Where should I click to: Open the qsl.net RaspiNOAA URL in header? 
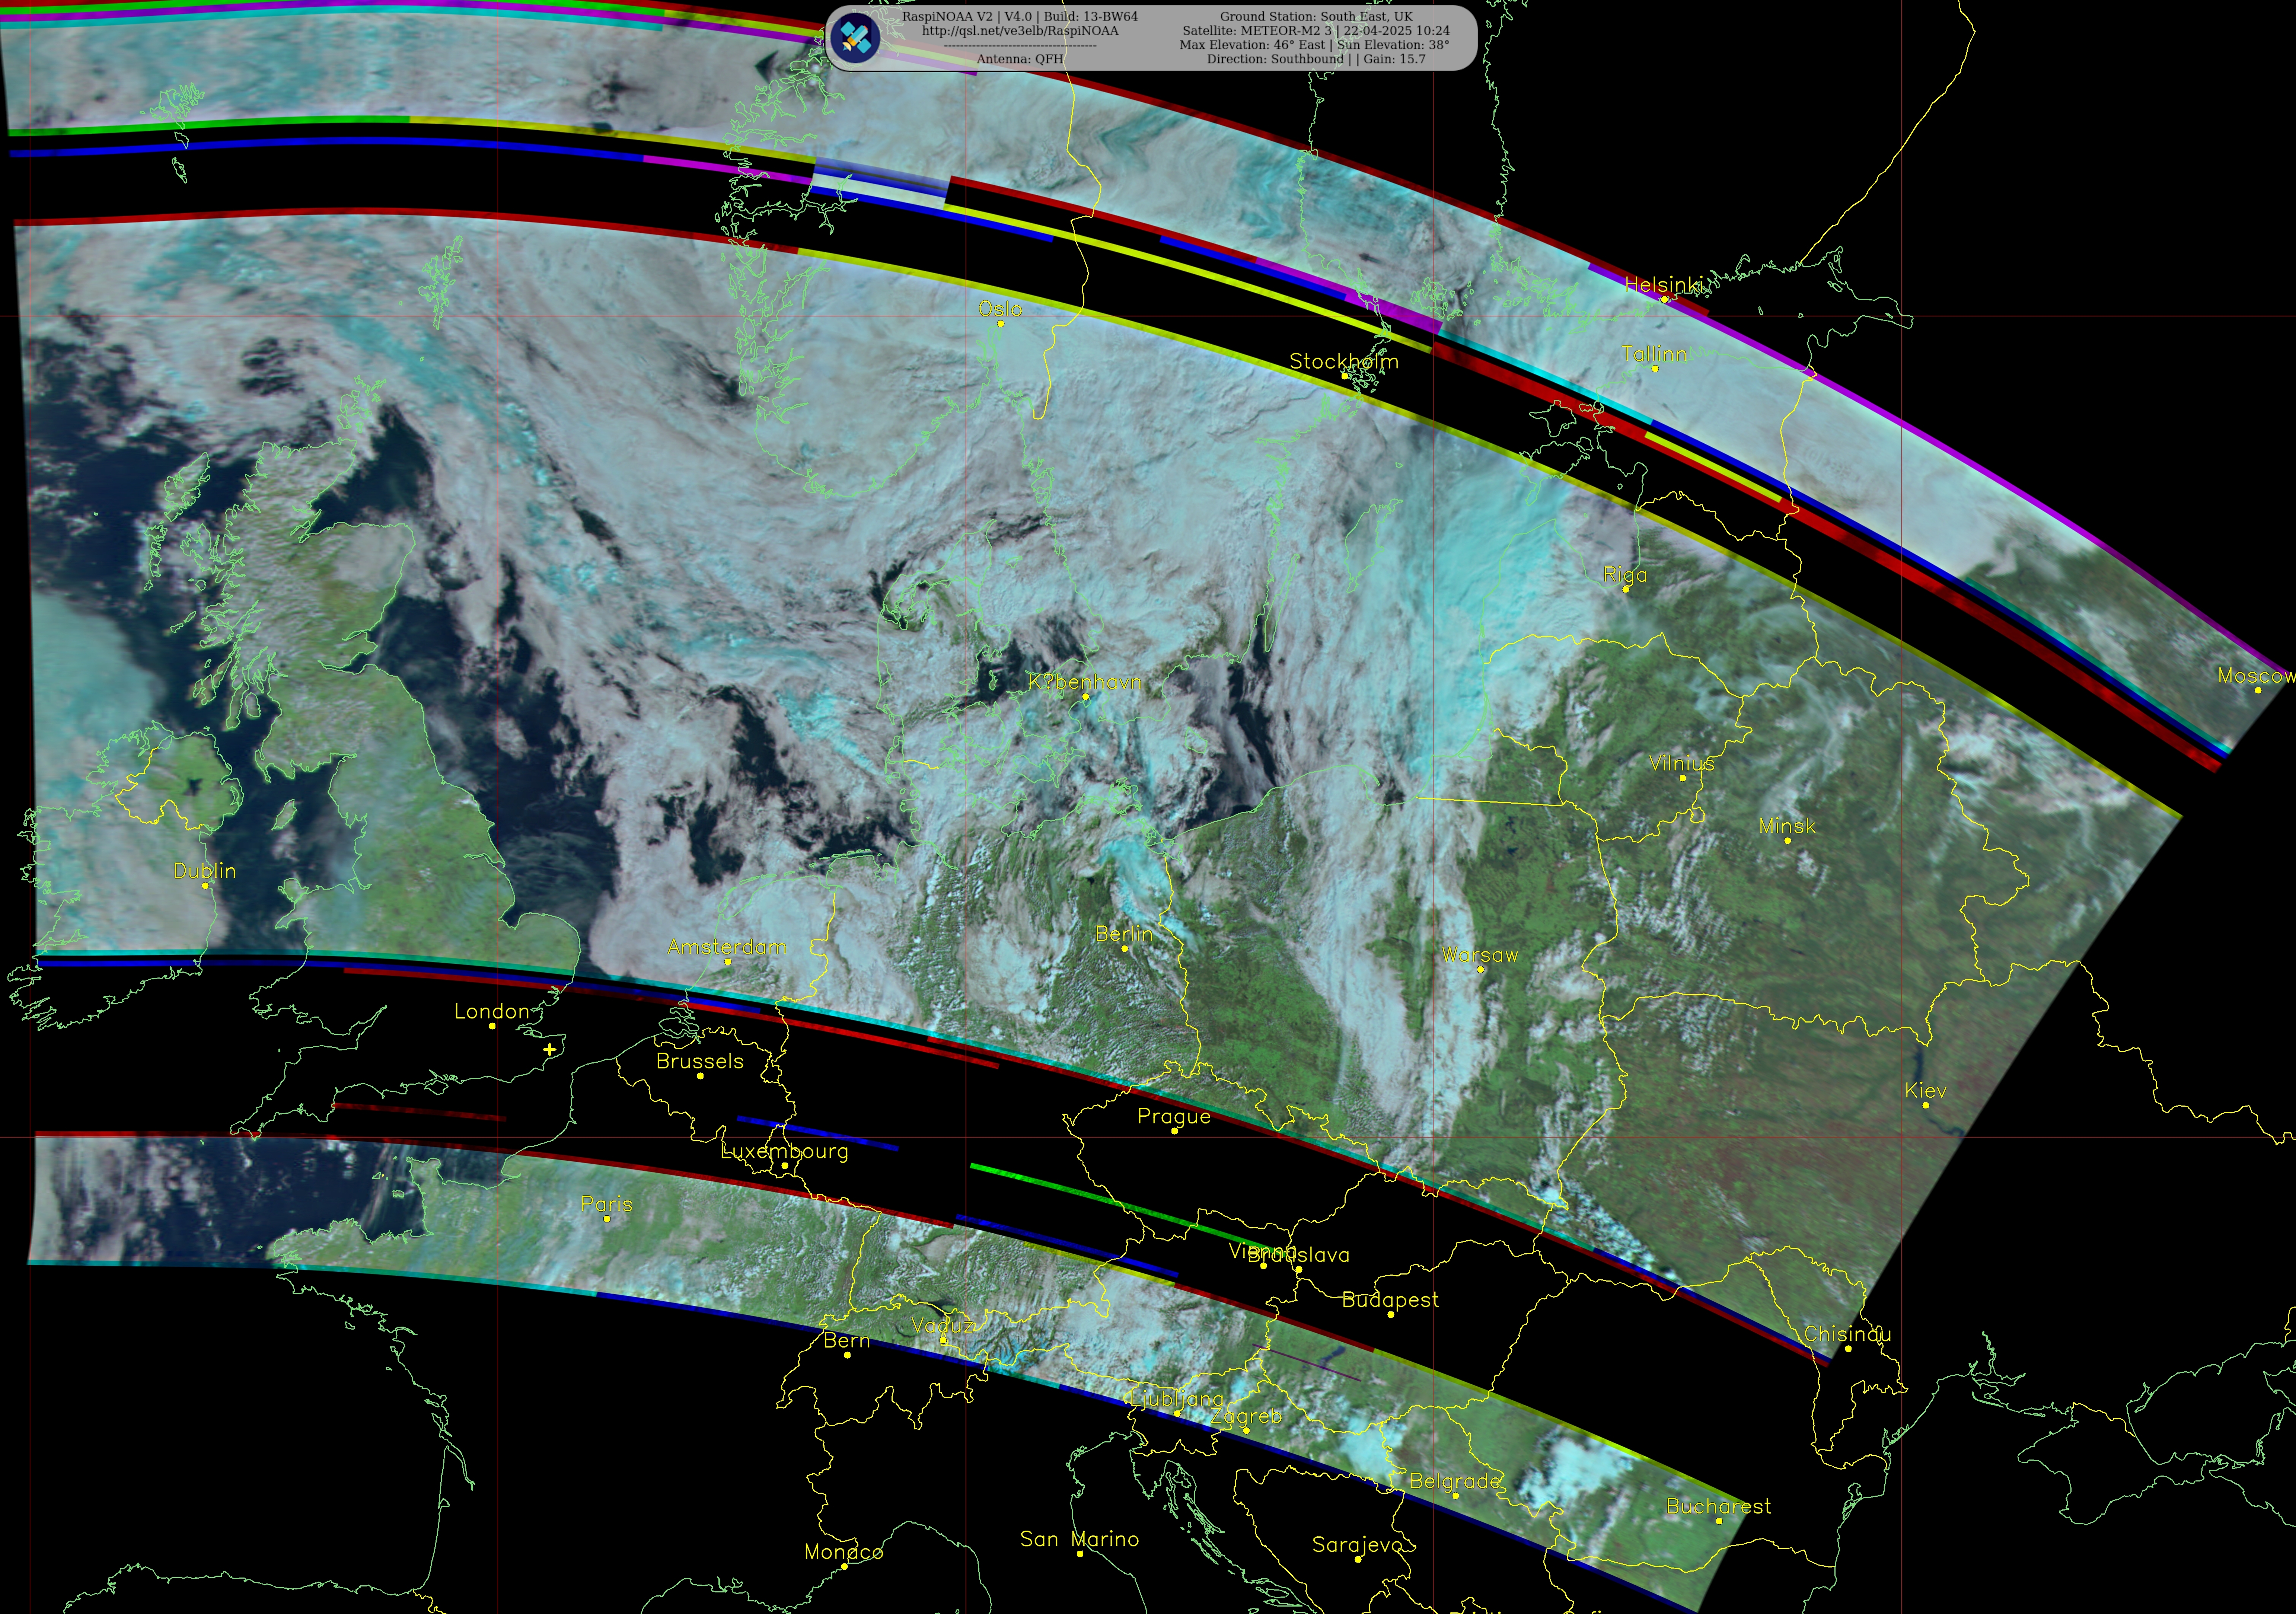(1020, 31)
